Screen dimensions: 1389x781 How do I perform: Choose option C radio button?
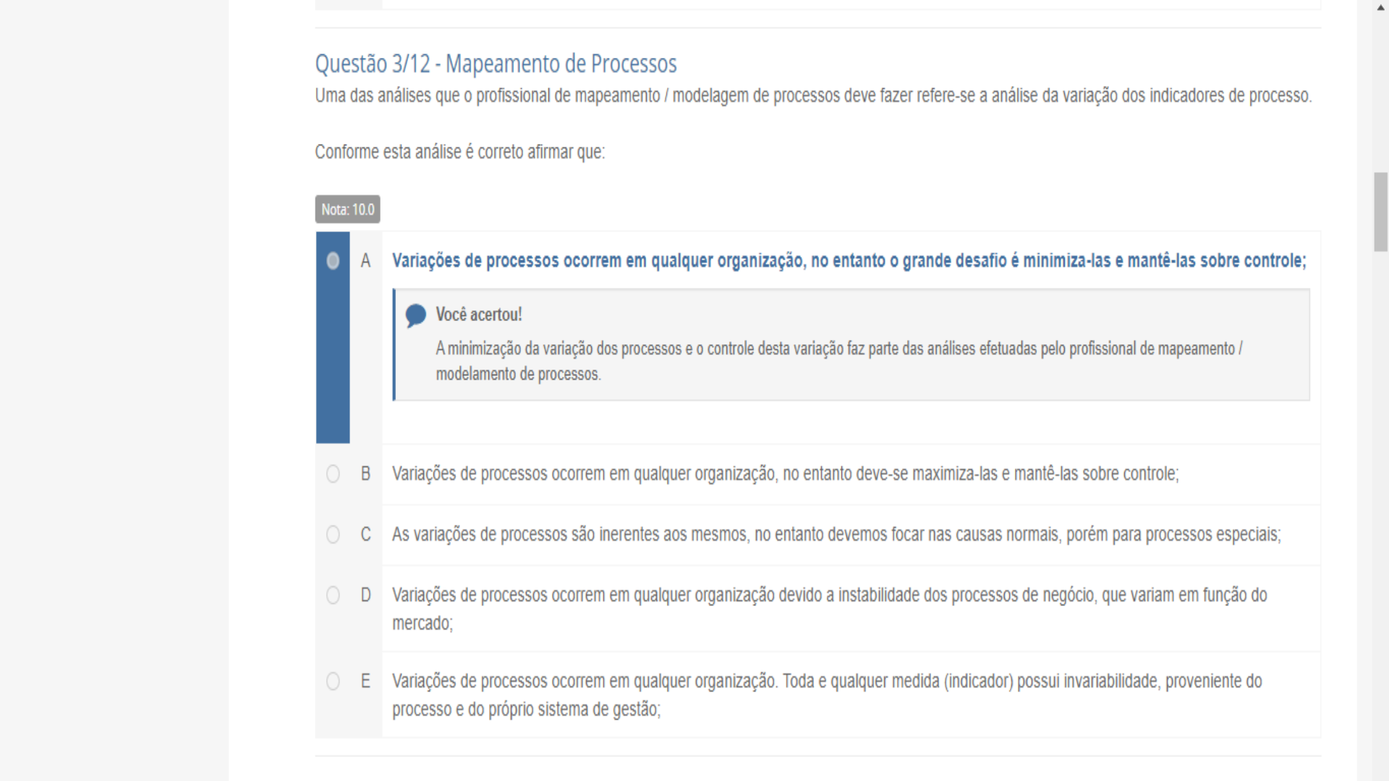pyautogui.click(x=333, y=534)
